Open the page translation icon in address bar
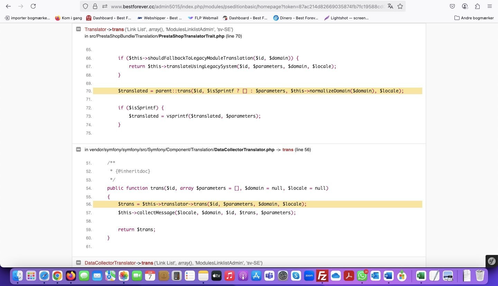498x286 pixels. coord(390,6)
